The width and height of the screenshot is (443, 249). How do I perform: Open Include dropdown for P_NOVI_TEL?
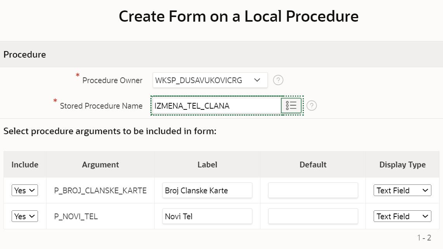click(25, 216)
